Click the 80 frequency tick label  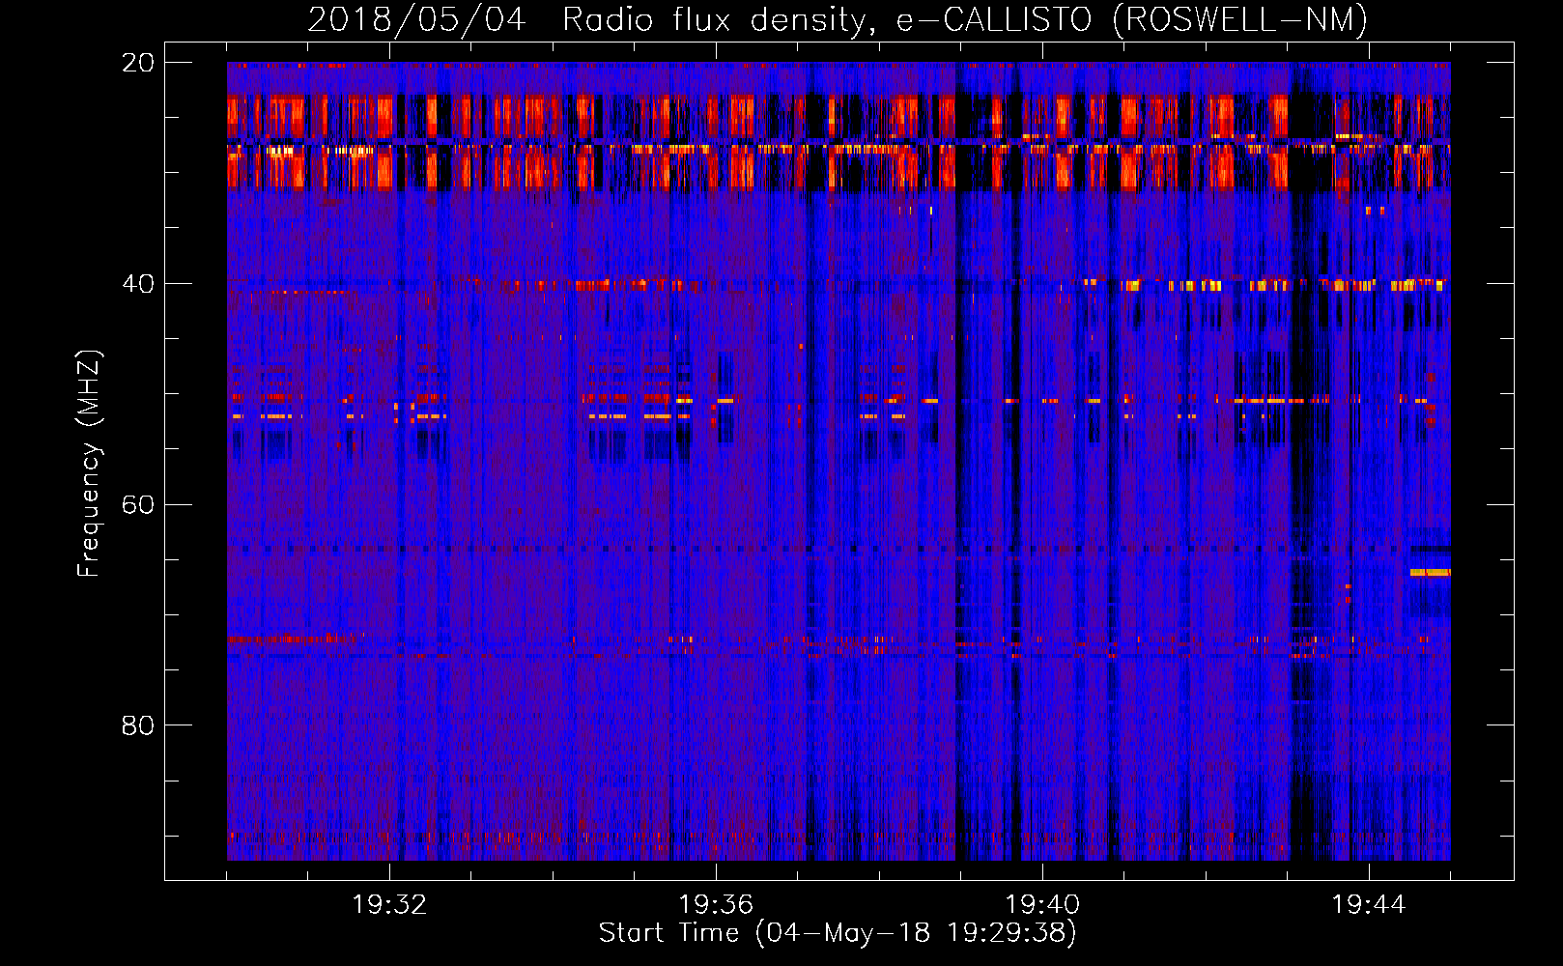click(x=138, y=725)
